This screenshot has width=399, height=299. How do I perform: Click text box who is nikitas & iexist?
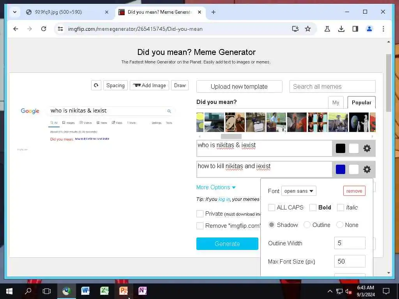point(265,148)
